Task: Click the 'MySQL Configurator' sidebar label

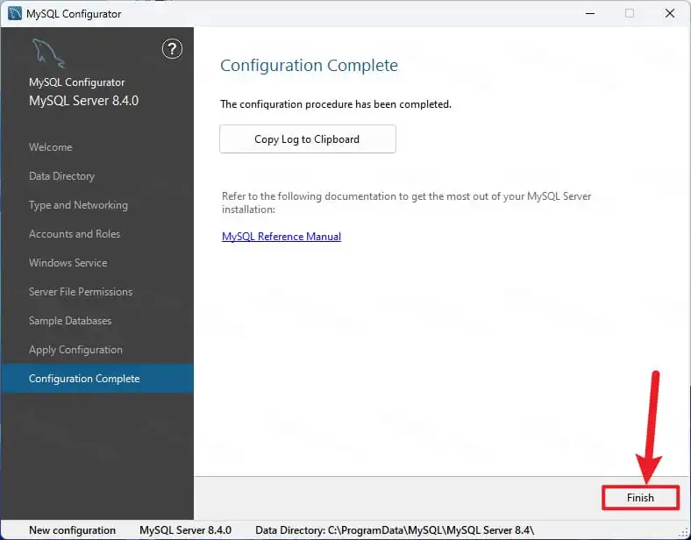Action: click(x=76, y=82)
